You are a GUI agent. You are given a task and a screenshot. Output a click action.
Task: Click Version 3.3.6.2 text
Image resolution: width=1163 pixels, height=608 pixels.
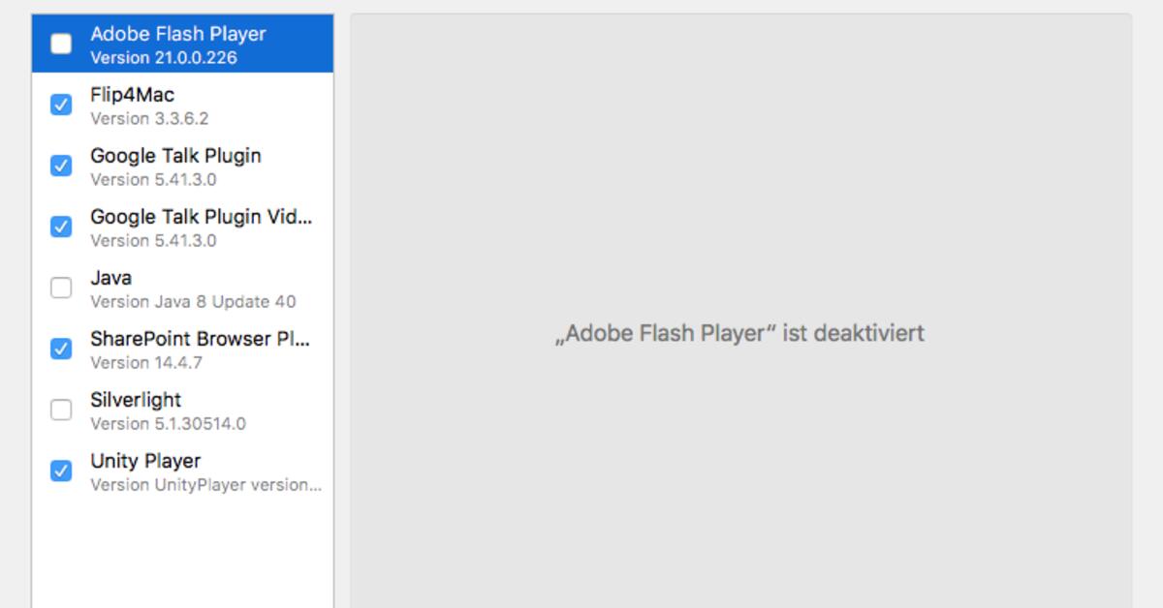point(149,118)
